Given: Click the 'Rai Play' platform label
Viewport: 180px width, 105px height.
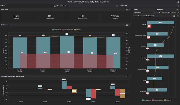Looking at the screenshot, I should pyautogui.click(x=143, y=47).
